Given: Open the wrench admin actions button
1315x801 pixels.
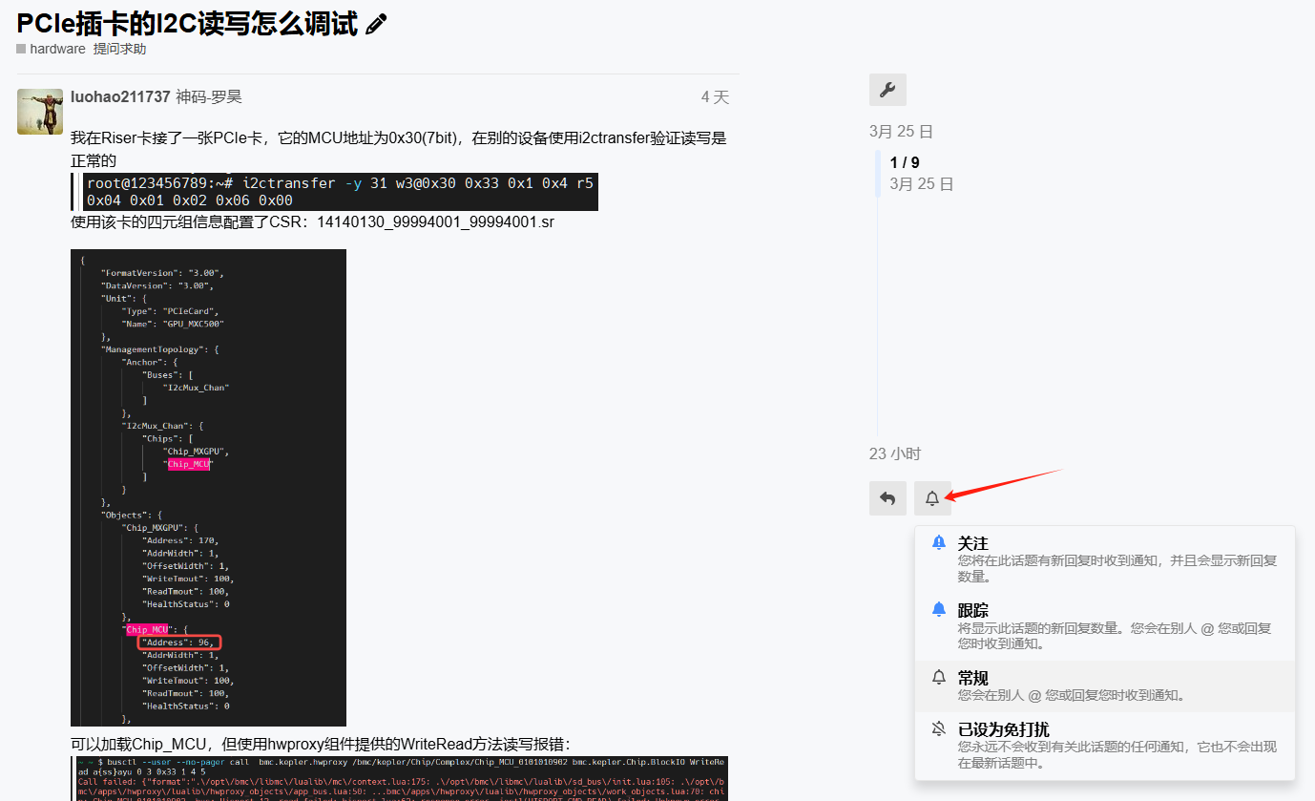Looking at the screenshot, I should (x=887, y=90).
